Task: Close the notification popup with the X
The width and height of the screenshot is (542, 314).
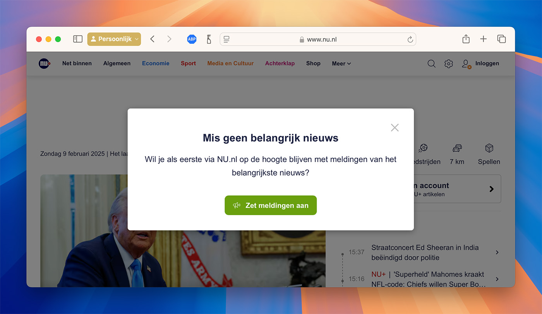Action: tap(394, 128)
